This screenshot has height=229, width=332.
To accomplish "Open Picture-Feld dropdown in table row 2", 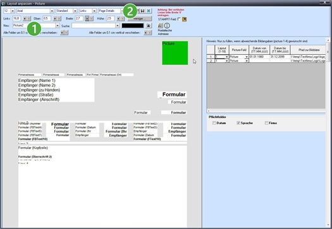I will click(247, 61).
